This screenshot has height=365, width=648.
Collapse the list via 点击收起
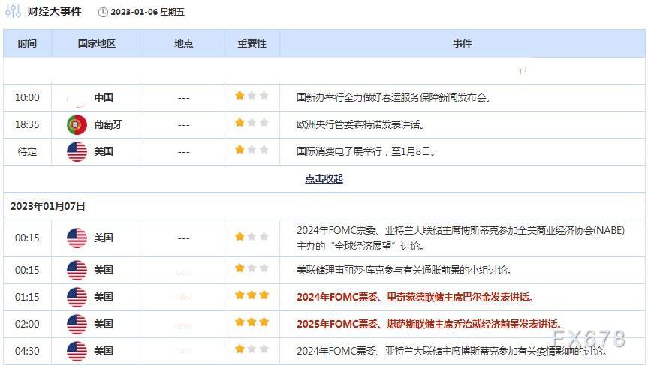[324, 178]
